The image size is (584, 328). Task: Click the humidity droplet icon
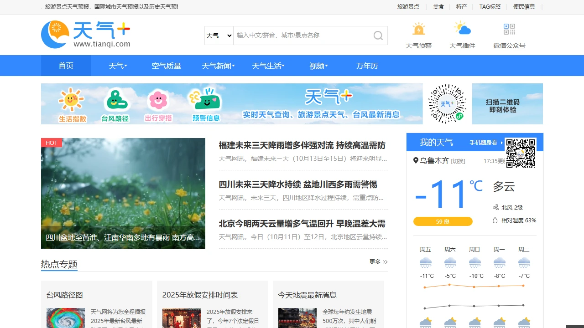coord(494,220)
